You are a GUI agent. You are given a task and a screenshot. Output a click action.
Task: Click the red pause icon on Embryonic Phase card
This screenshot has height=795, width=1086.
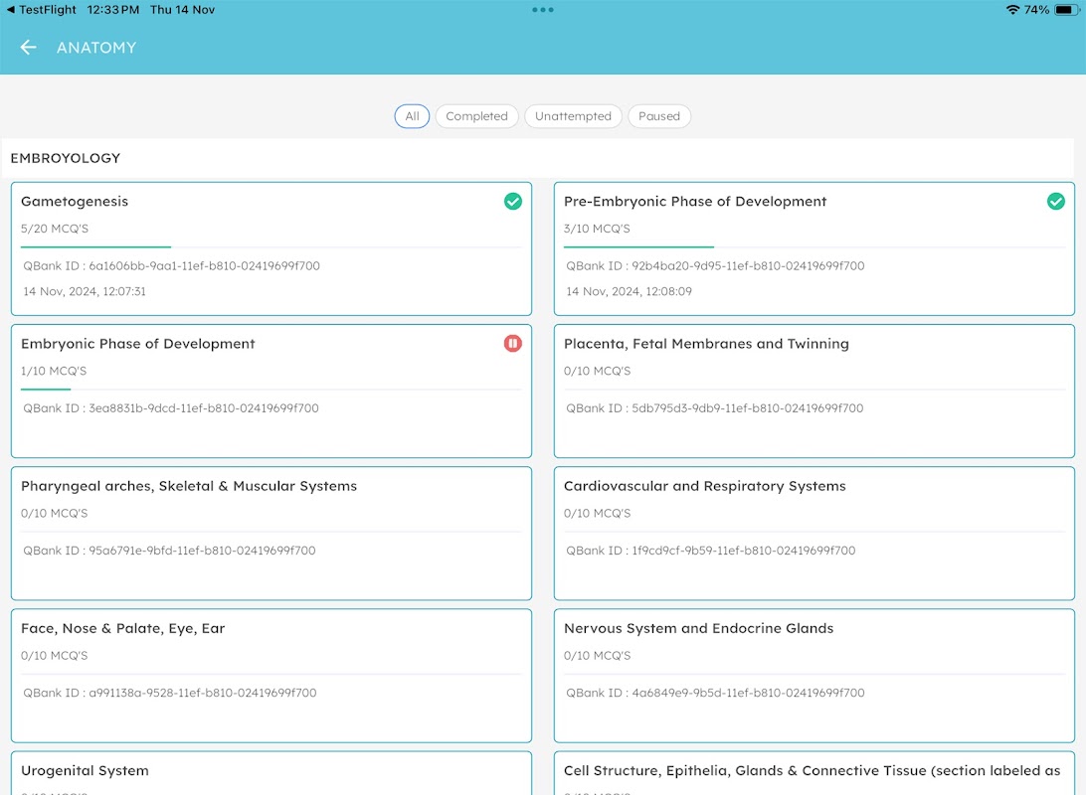[512, 343]
